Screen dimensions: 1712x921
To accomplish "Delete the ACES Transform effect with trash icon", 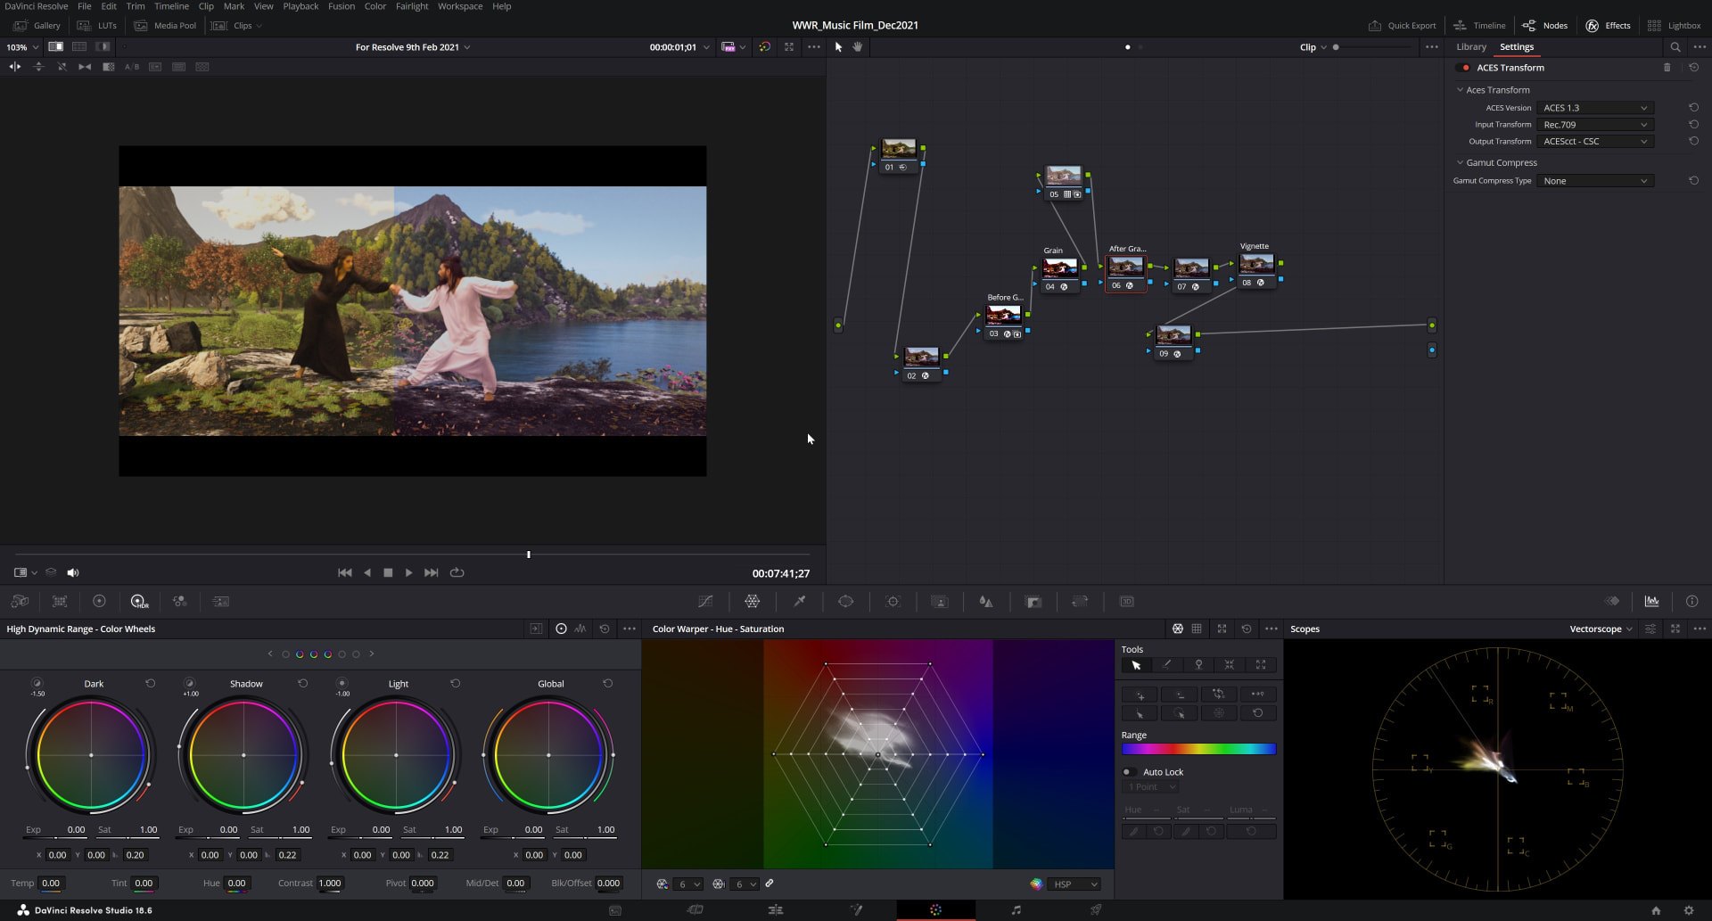I will point(1667,68).
